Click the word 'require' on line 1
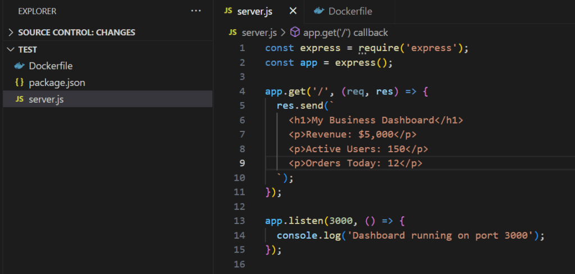 (x=379, y=48)
